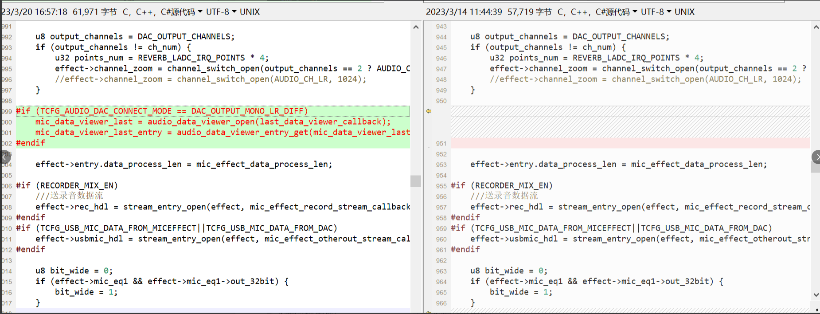Click UNIX line ending label in left pane
The width and height of the screenshot is (820, 314).
pyautogui.click(x=250, y=12)
